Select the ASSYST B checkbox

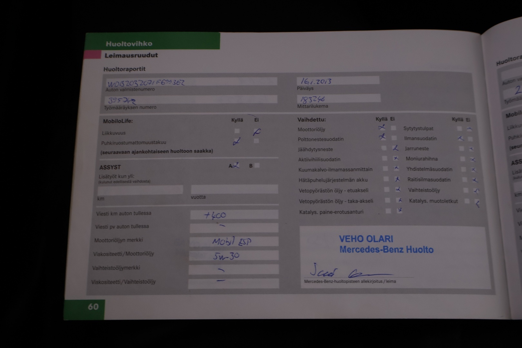coord(257,166)
